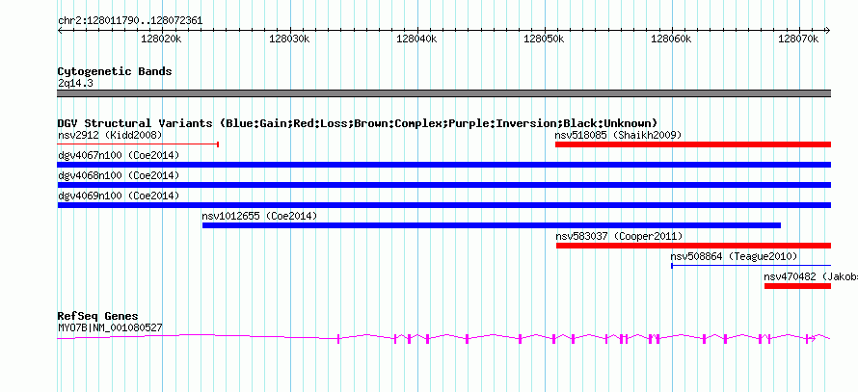Image resolution: width=858 pixels, height=392 pixels.
Task: Click the 128050k ruler position
Action: point(544,39)
